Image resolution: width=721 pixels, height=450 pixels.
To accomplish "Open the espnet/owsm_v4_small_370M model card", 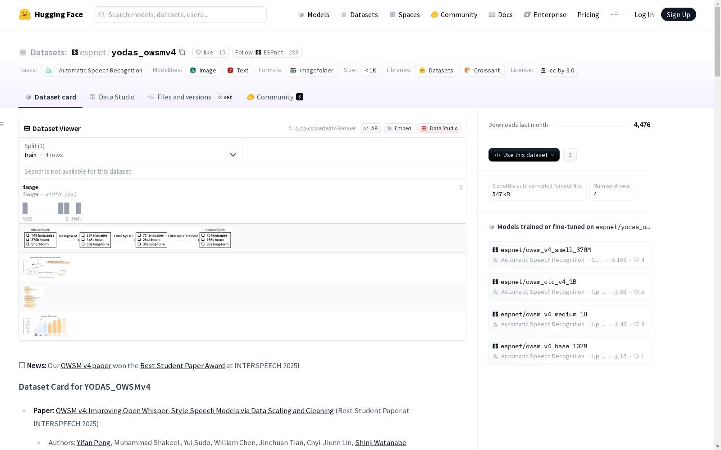I will [x=569, y=255].
